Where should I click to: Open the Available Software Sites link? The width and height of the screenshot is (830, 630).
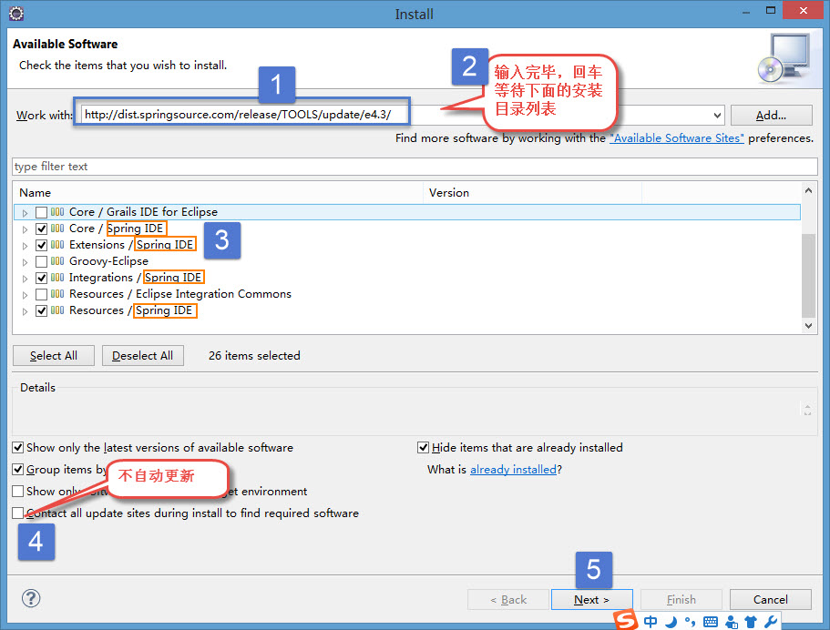point(677,138)
